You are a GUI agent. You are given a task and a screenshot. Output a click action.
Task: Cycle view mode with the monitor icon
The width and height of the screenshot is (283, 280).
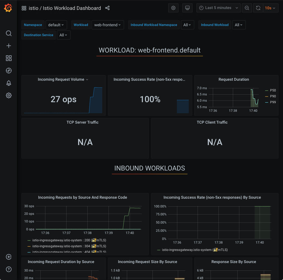[x=187, y=8]
